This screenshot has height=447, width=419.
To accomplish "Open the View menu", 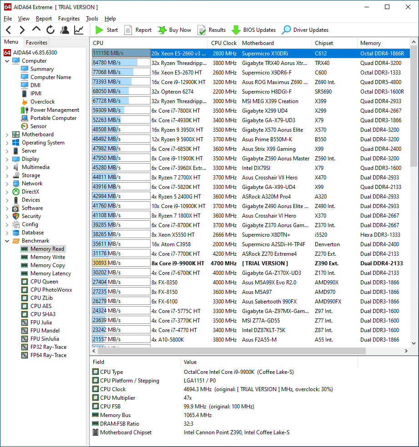I will [x=24, y=19].
